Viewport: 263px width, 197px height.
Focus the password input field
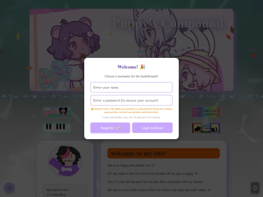coord(131,100)
